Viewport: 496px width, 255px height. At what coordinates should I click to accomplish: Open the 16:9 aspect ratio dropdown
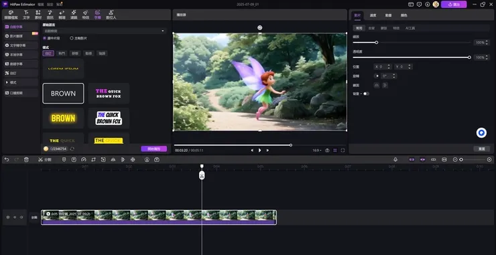(x=317, y=151)
